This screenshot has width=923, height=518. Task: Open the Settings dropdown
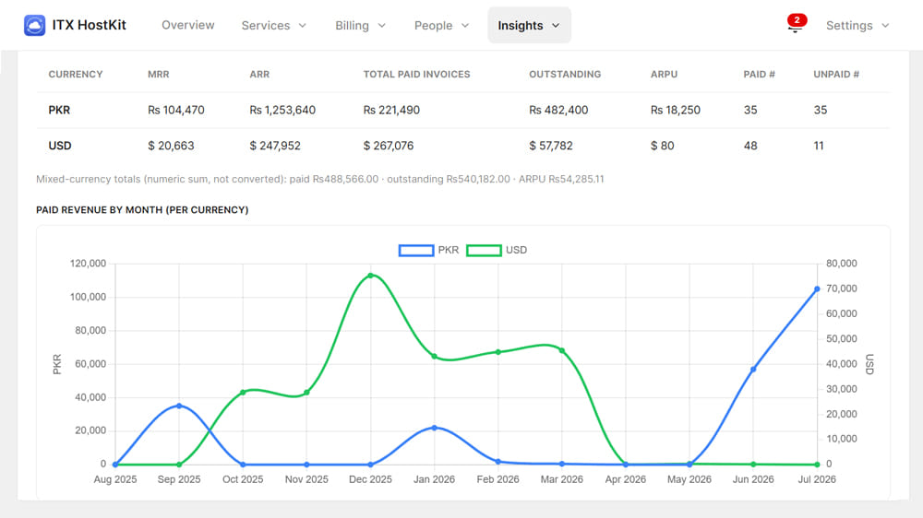click(857, 25)
